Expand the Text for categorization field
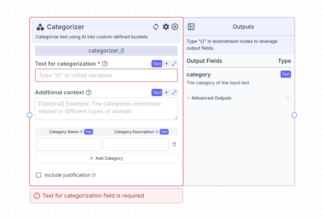The height and width of the screenshot is (218, 323). pos(174,64)
